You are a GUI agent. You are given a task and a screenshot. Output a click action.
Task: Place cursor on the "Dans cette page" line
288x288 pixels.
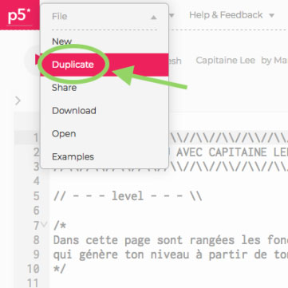[171, 240]
